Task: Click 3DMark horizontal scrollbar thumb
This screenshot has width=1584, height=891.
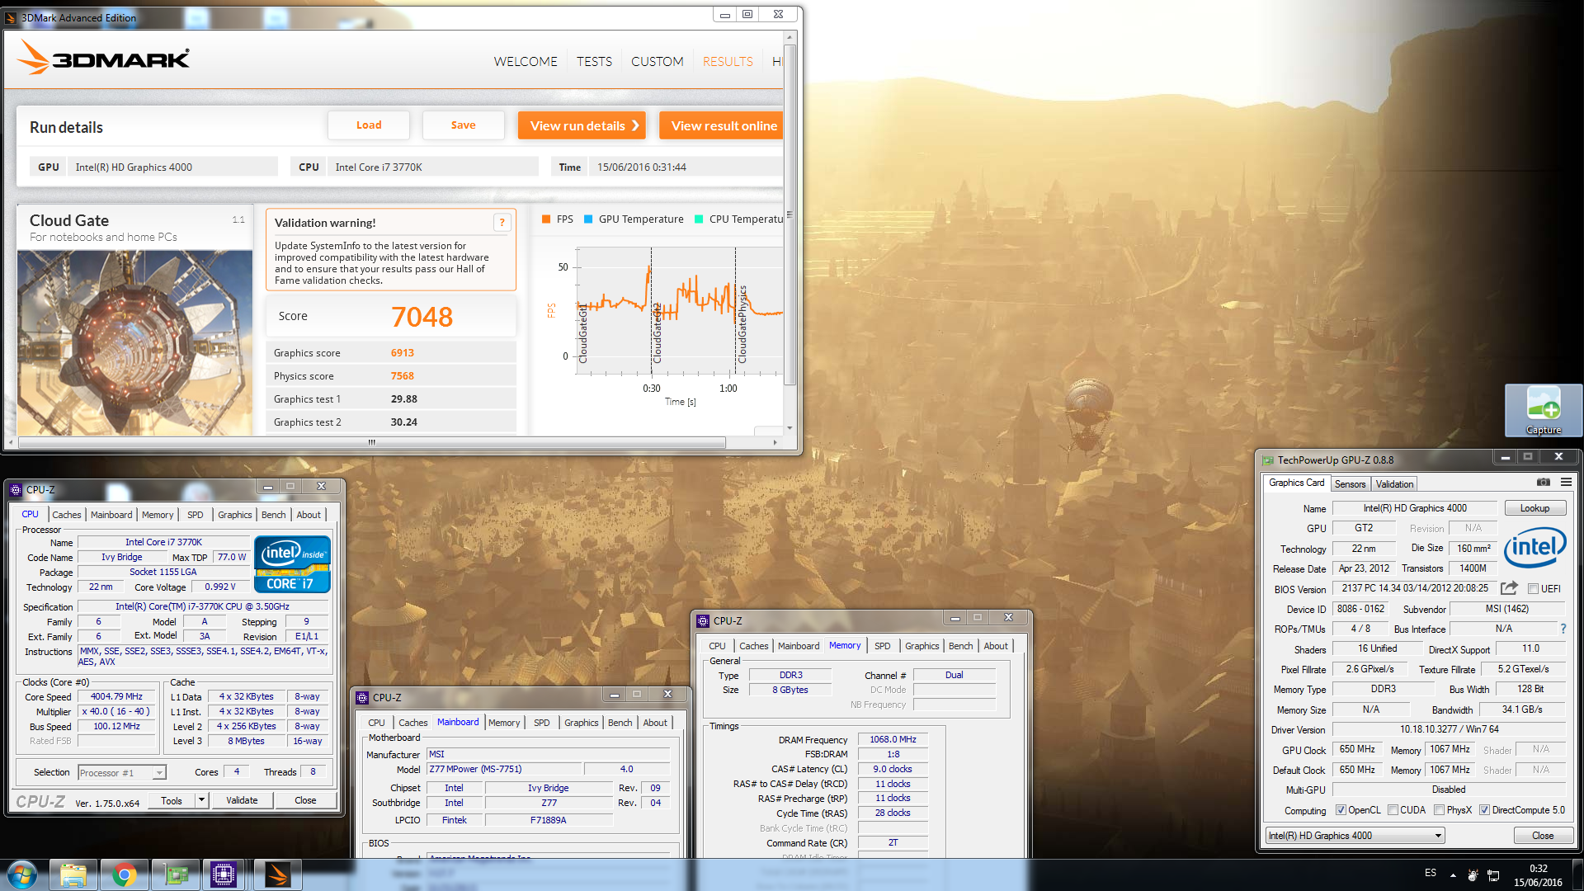Action: (x=371, y=442)
